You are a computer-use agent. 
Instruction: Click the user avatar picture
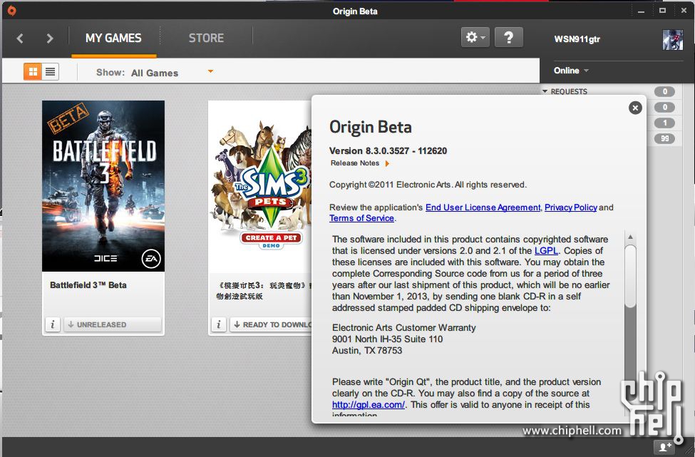[x=672, y=39]
